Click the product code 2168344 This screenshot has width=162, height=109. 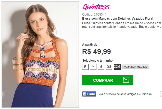pos(100,15)
